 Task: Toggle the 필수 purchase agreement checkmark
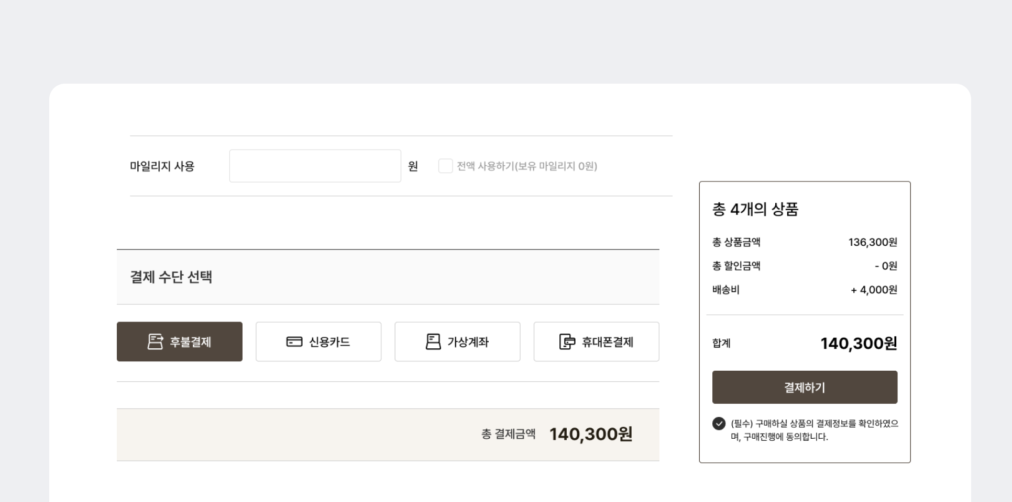719,424
